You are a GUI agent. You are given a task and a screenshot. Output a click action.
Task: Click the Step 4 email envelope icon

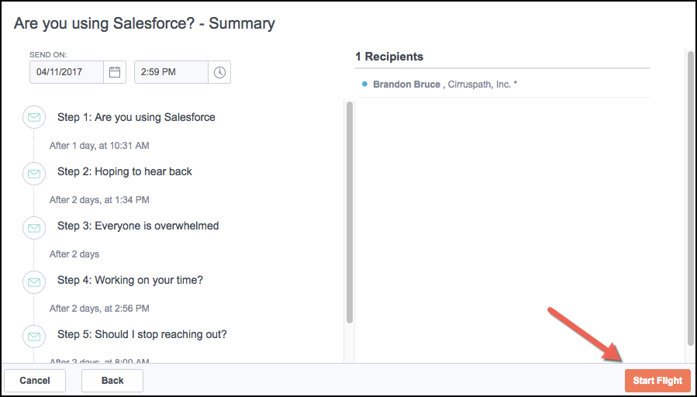(34, 282)
